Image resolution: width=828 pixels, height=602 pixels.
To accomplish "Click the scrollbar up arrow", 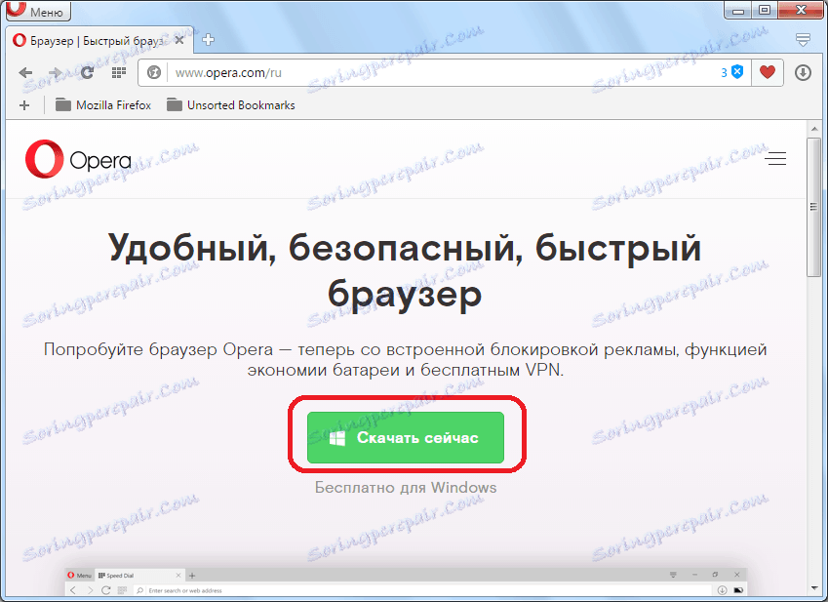I will pyautogui.click(x=813, y=129).
